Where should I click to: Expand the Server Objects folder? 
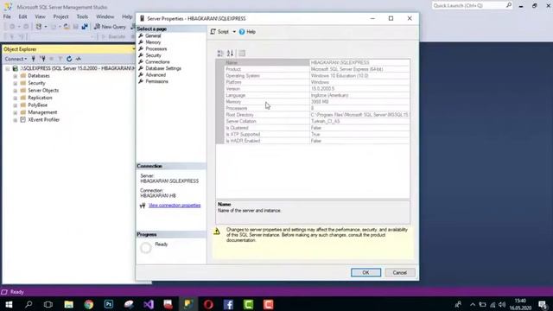point(16,91)
